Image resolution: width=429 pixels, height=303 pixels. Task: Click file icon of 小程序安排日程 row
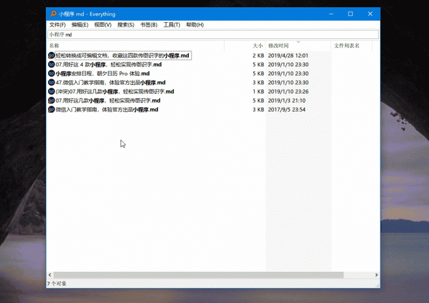click(x=51, y=74)
